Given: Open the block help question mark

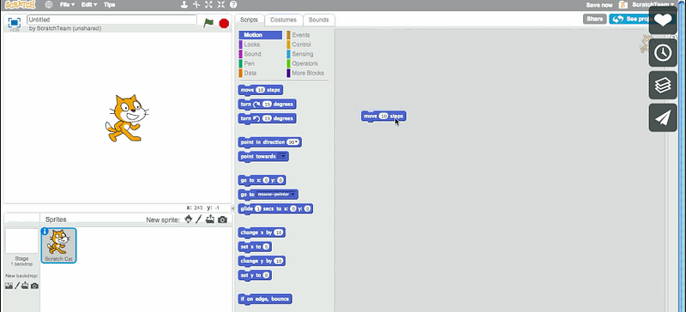Looking at the screenshot, I should [x=233, y=4].
